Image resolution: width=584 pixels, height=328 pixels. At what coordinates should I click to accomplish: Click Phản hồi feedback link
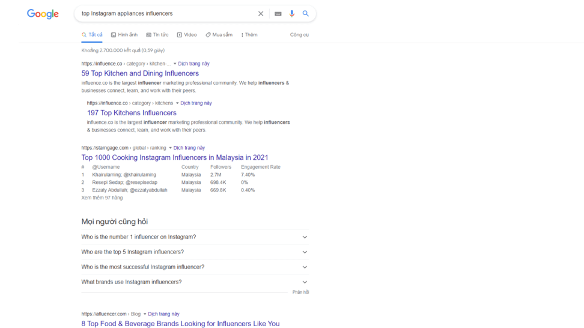(x=300, y=293)
